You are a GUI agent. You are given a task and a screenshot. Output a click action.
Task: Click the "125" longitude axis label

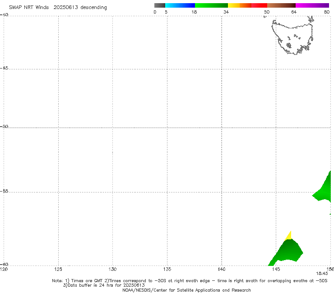click(x=58, y=270)
